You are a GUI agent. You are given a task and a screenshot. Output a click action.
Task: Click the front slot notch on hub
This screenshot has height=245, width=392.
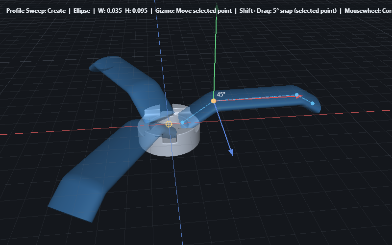[168, 139]
